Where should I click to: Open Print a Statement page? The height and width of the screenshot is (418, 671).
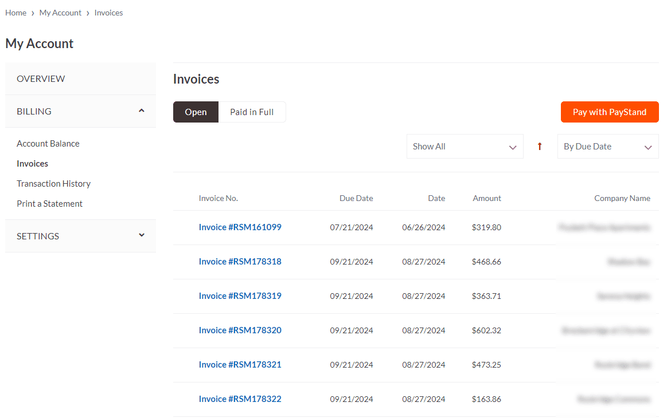(50, 204)
